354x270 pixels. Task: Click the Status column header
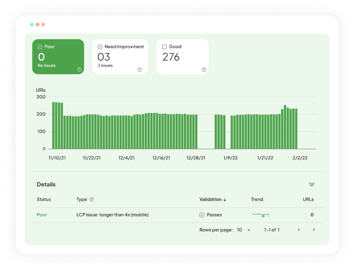tap(44, 200)
